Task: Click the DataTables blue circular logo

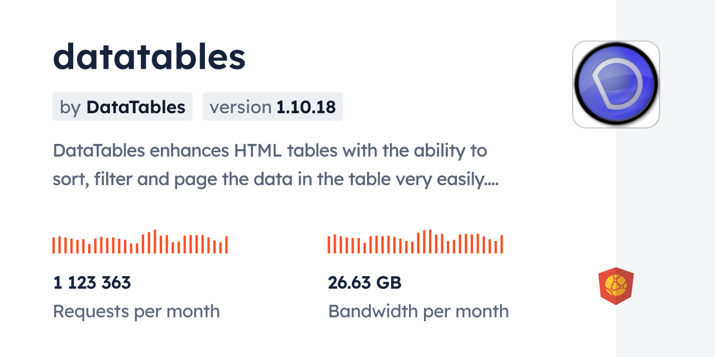Action: [x=616, y=84]
